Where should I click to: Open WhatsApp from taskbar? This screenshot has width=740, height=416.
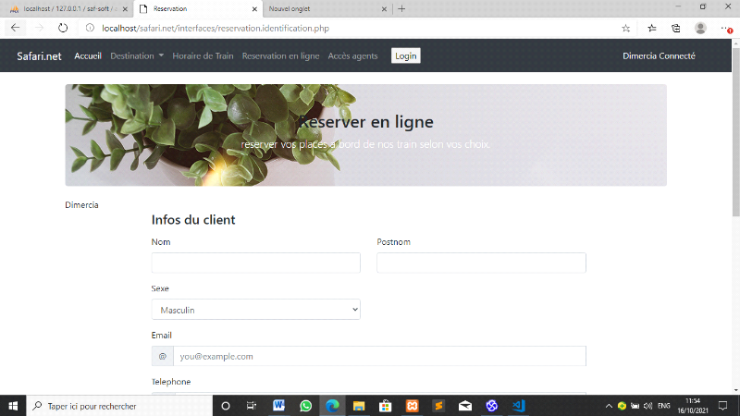[x=306, y=406]
